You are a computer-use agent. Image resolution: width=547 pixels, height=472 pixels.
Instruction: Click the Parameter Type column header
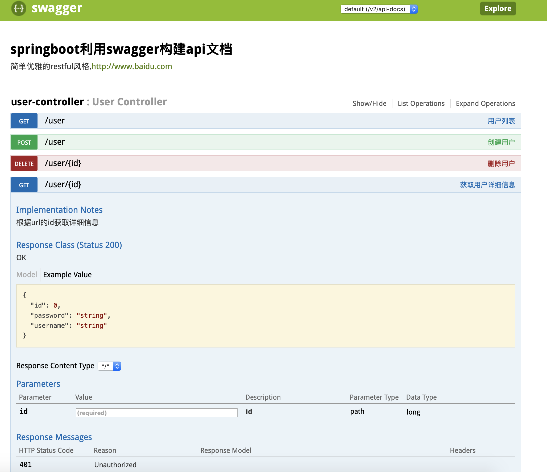pyautogui.click(x=374, y=397)
